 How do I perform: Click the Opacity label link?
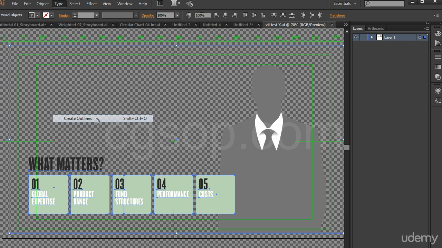coord(147,15)
